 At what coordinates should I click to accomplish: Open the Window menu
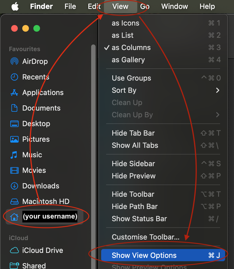coord(175,6)
